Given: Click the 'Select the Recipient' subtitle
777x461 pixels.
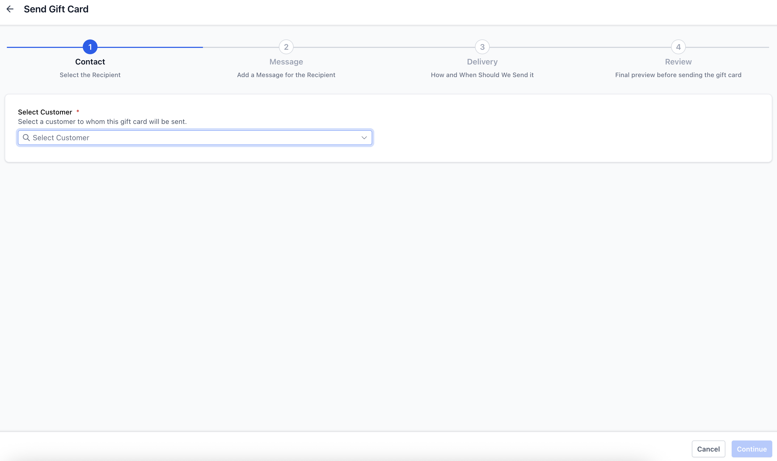Looking at the screenshot, I should tap(90, 75).
